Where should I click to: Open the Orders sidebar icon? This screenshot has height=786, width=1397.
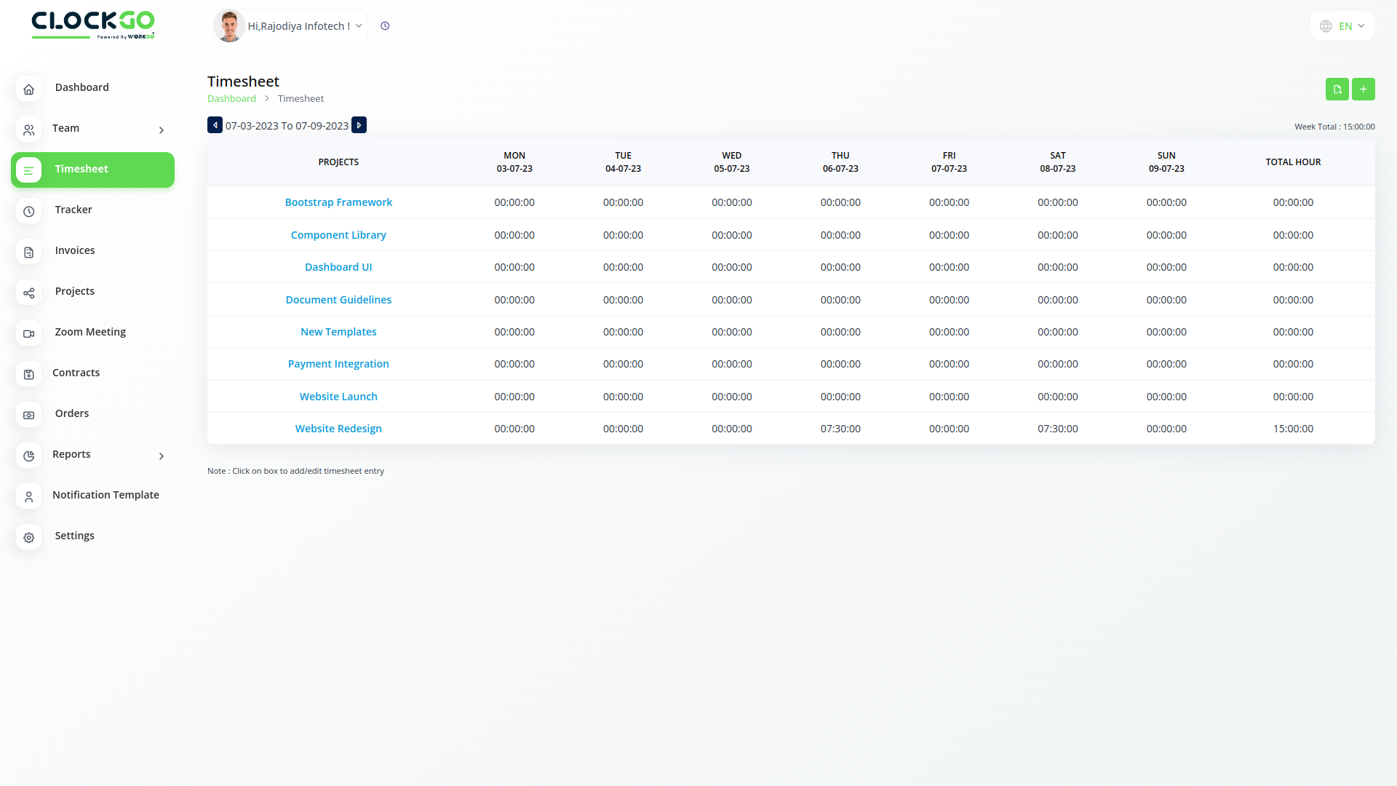point(28,415)
